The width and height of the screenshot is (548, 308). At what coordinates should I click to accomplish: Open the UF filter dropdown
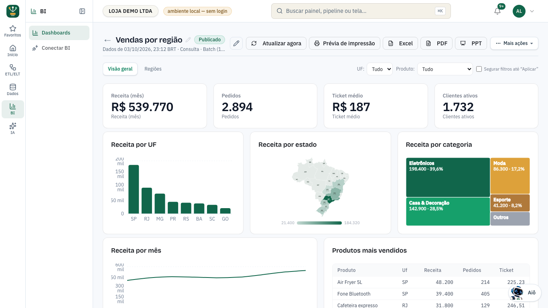tap(380, 69)
